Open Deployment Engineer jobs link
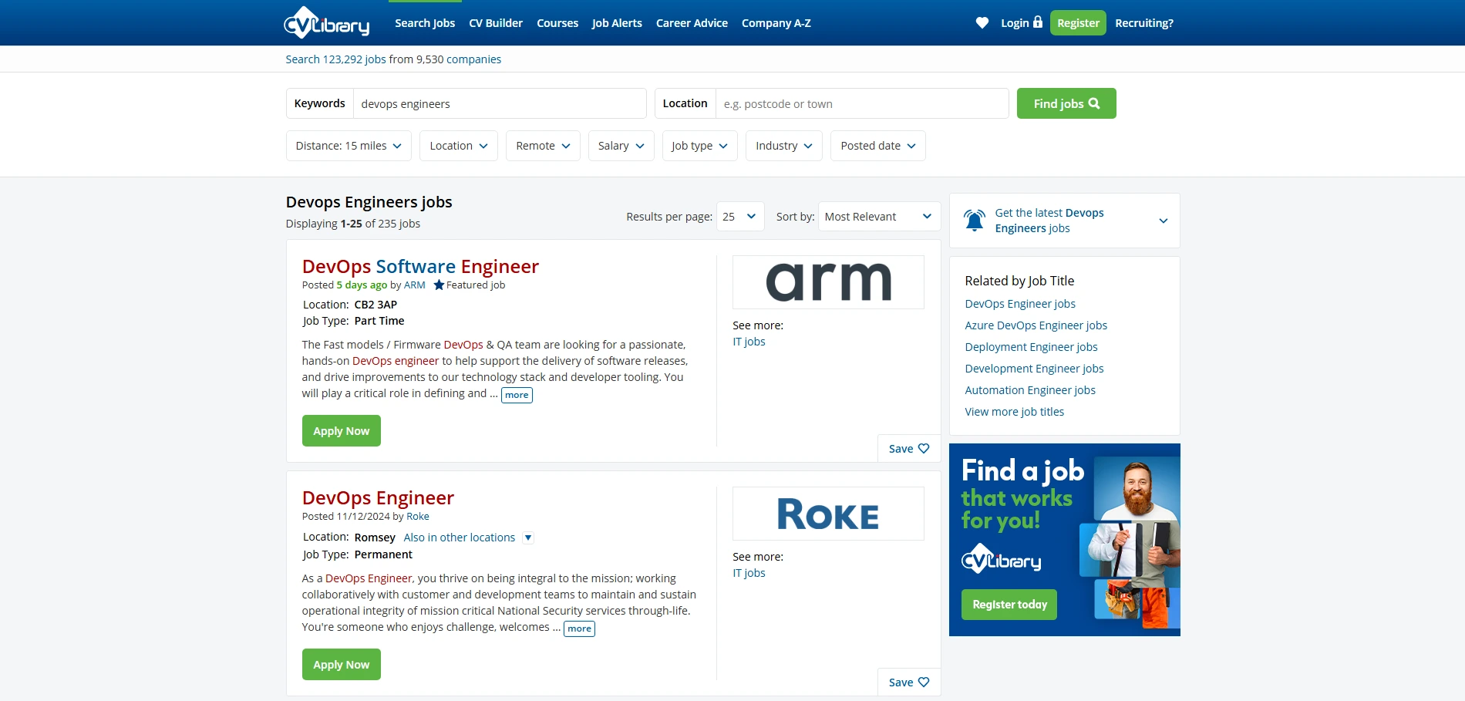The width and height of the screenshot is (1465, 701). 1031,347
